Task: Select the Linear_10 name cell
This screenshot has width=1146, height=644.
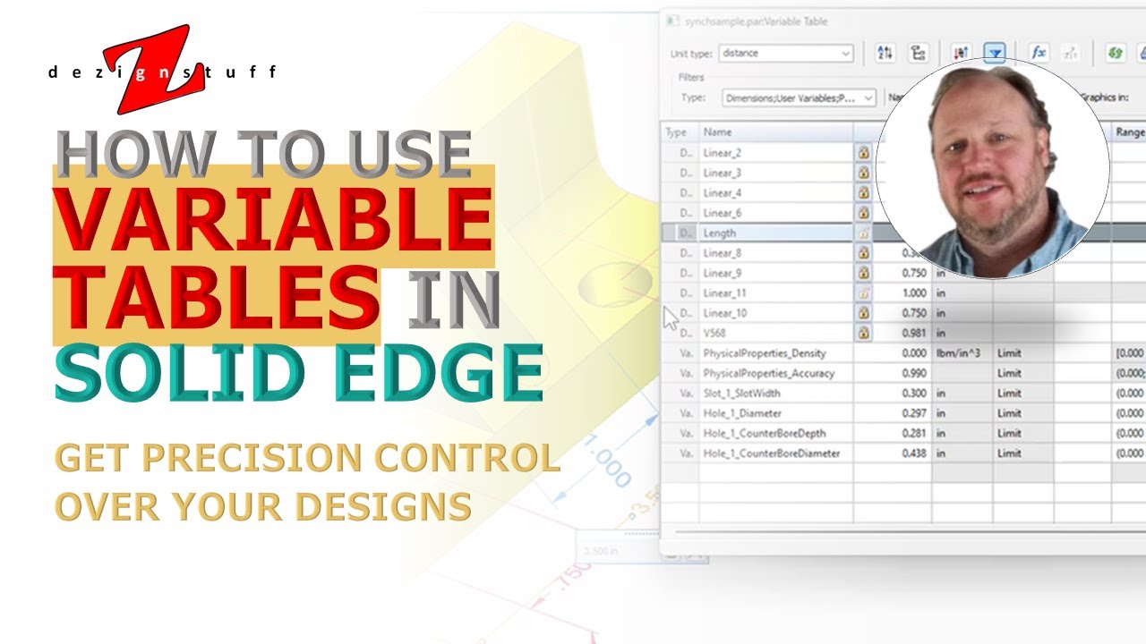Action: [x=775, y=313]
